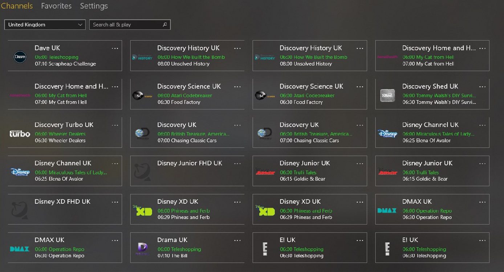Viewport: 504px width, 272px height.
Task: Select 06:00 Teleshopping on the Dave UK card
Action: coord(57,57)
